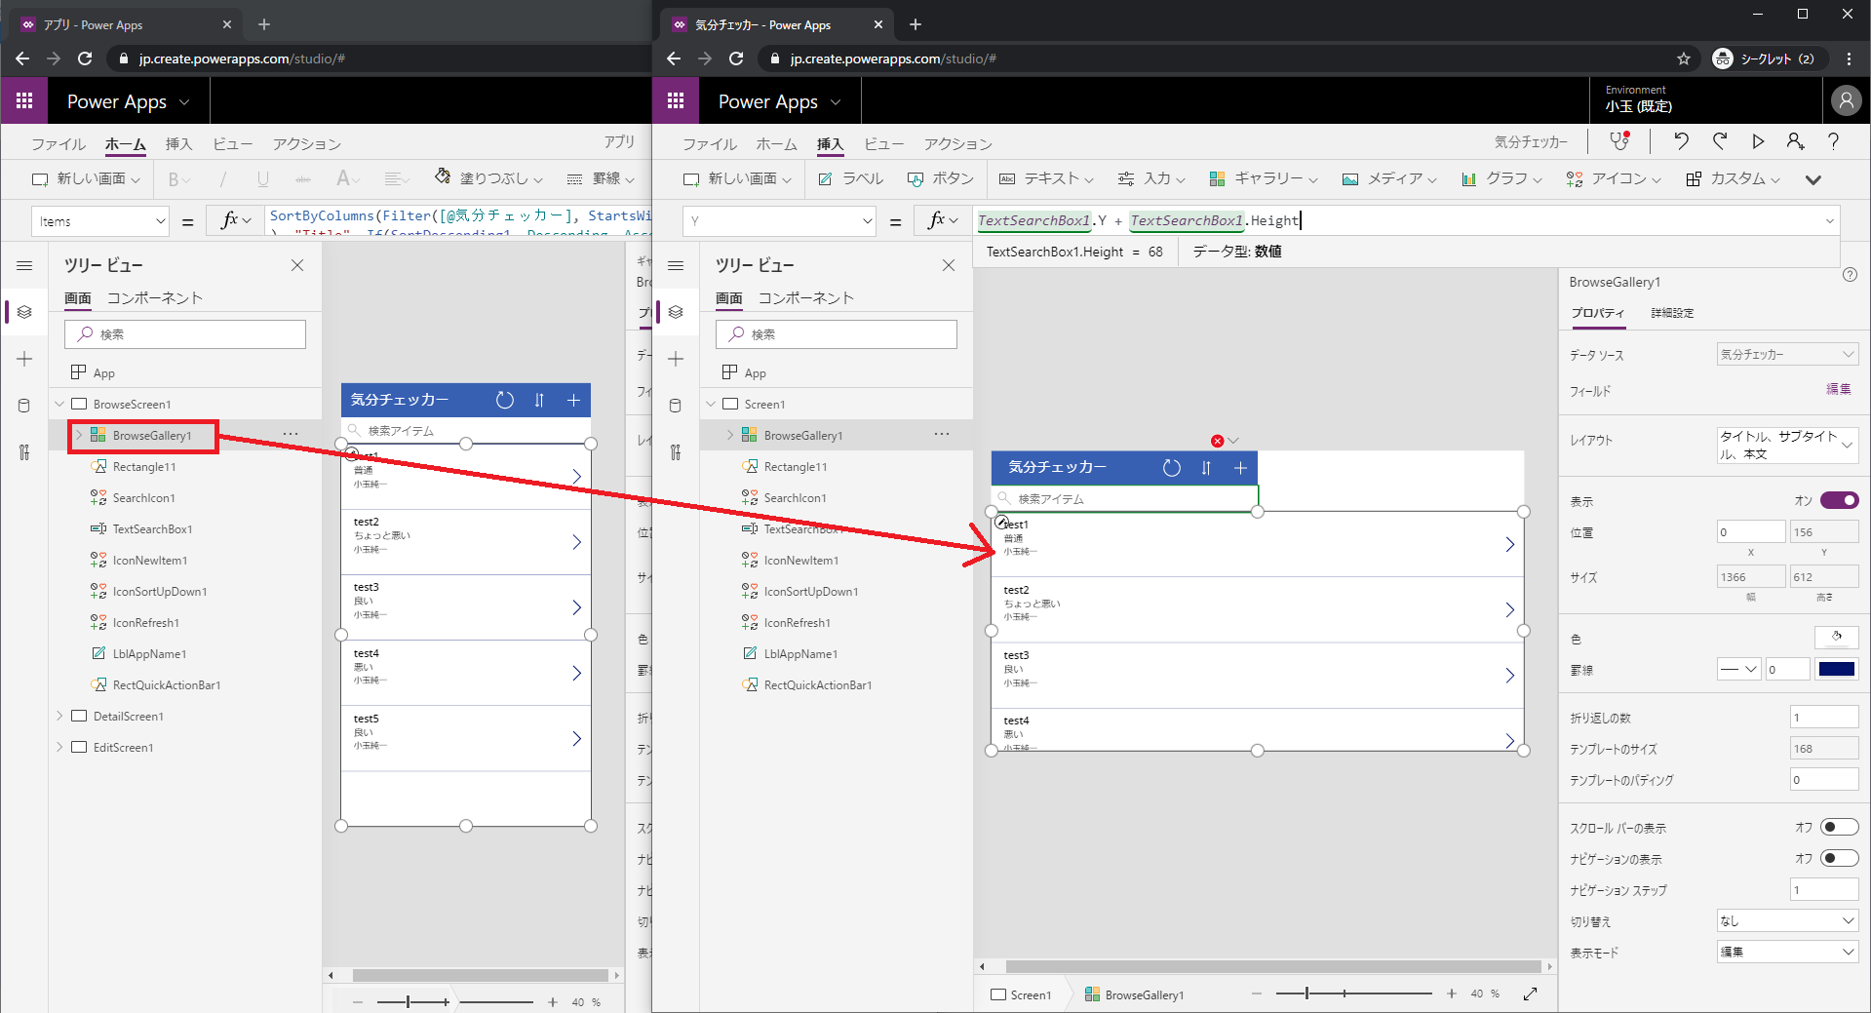
Task: Open the app launcher waffle in left window
Action: (24, 100)
